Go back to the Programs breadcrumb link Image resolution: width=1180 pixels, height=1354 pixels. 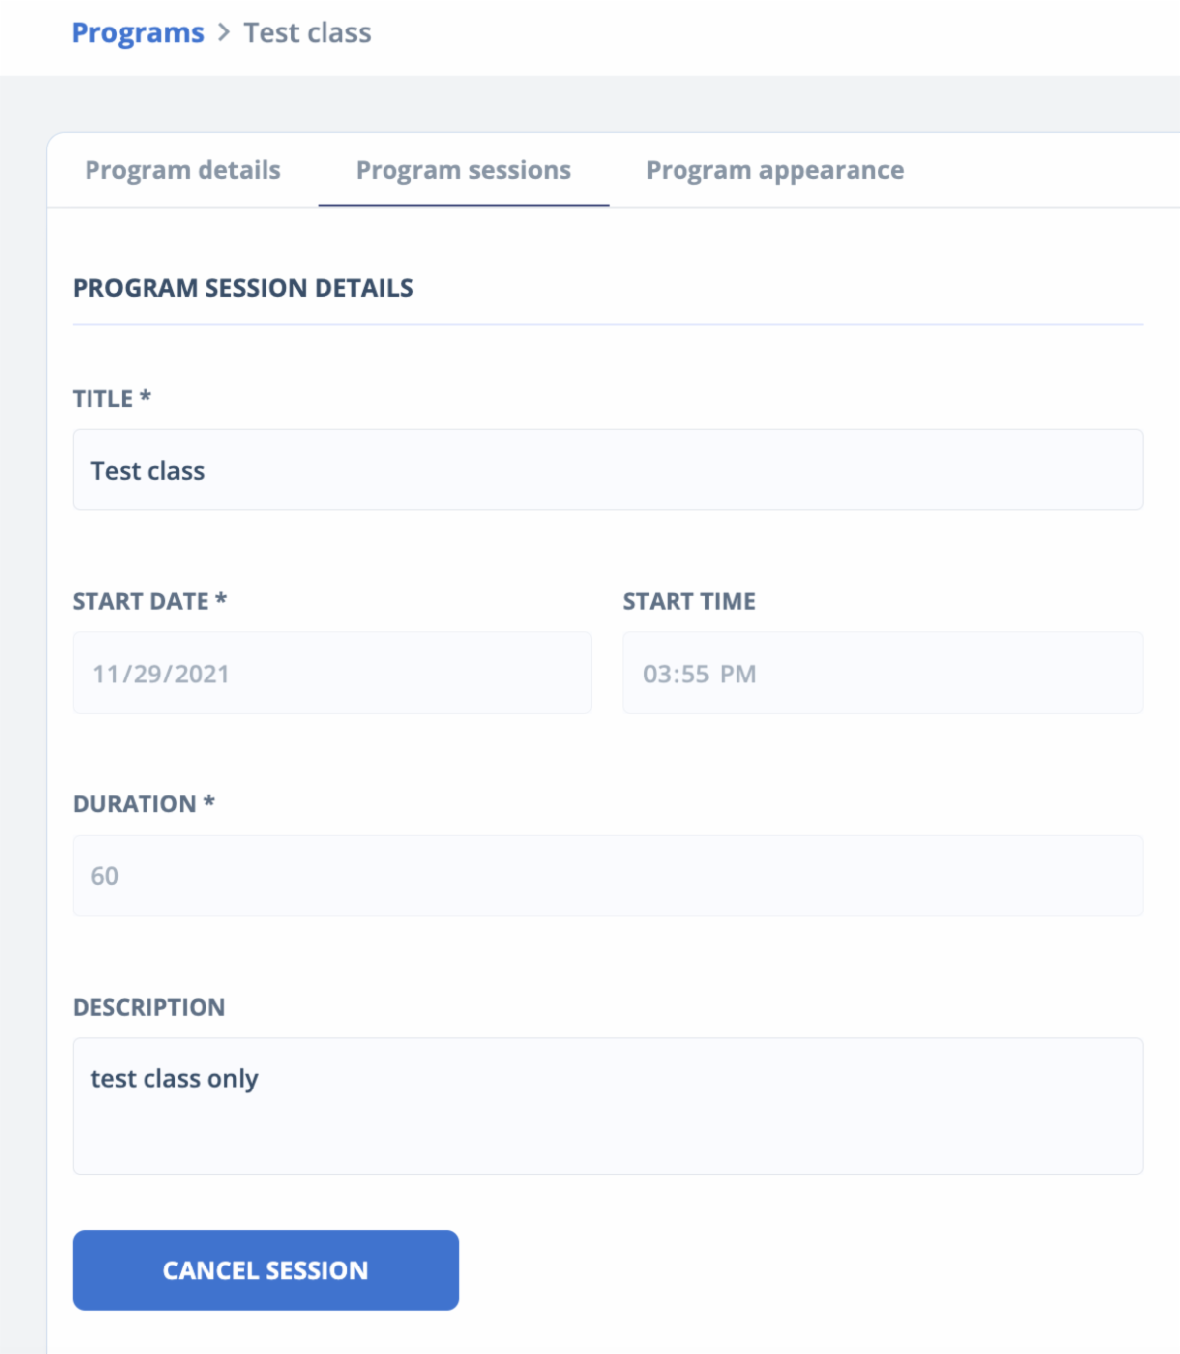tap(138, 33)
